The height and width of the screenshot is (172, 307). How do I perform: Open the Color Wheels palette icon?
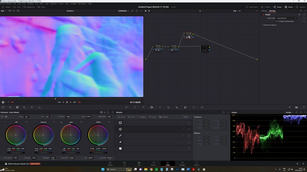(17, 107)
